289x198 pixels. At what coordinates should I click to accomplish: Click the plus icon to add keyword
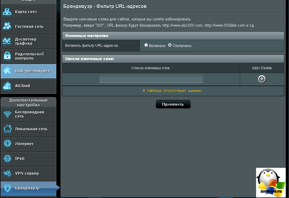262,79
